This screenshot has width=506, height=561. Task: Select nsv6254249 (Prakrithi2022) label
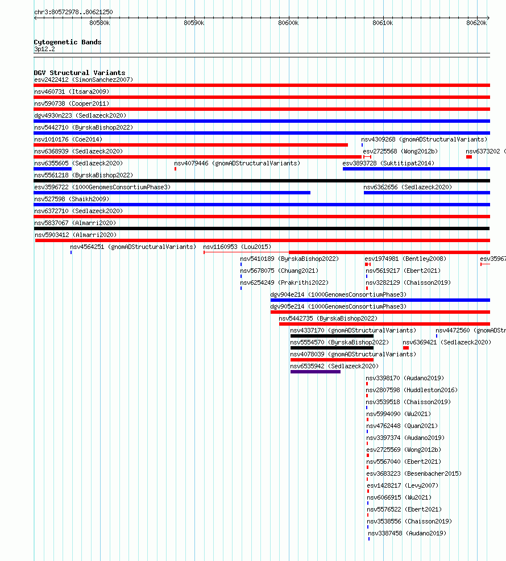coord(284,282)
